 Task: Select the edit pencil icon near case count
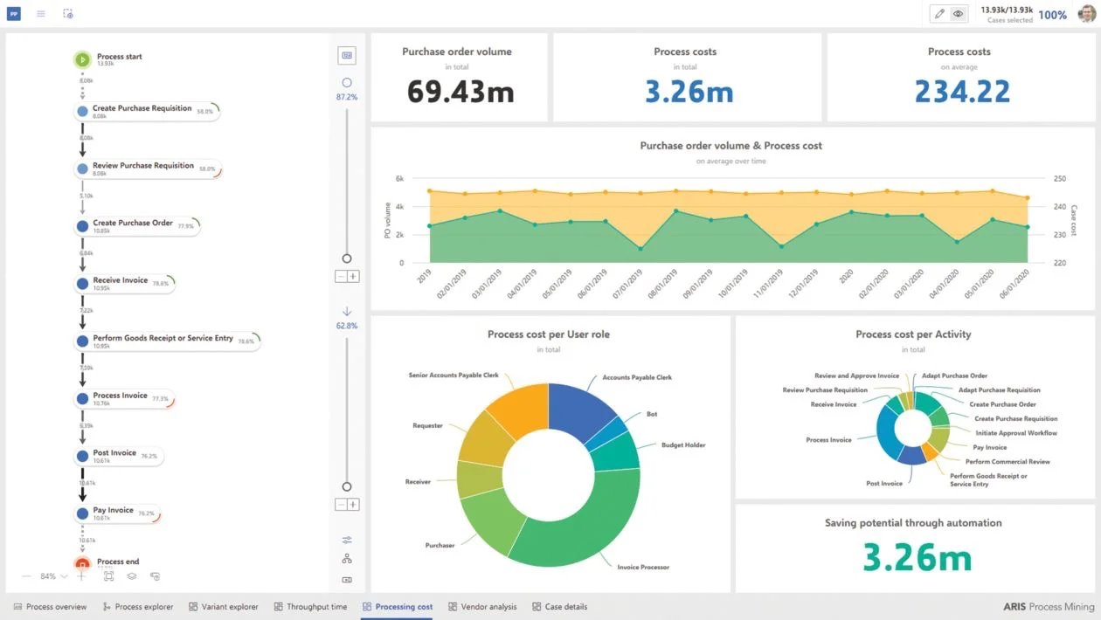coord(938,13)
